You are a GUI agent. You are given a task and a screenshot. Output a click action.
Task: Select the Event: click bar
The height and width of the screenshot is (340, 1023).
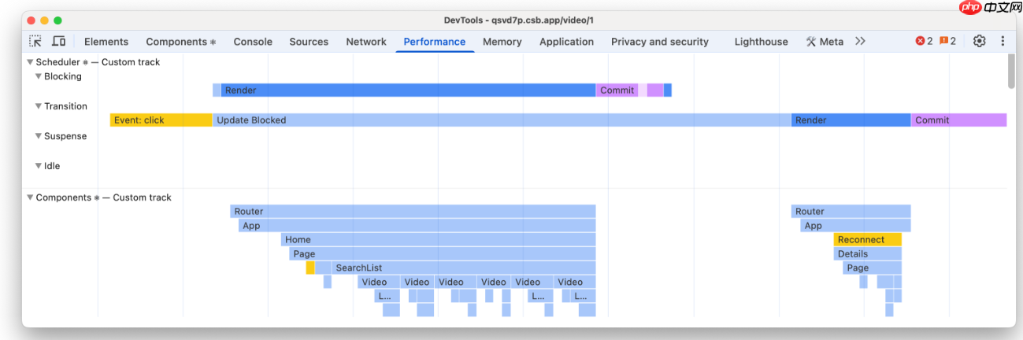[161, 120]
